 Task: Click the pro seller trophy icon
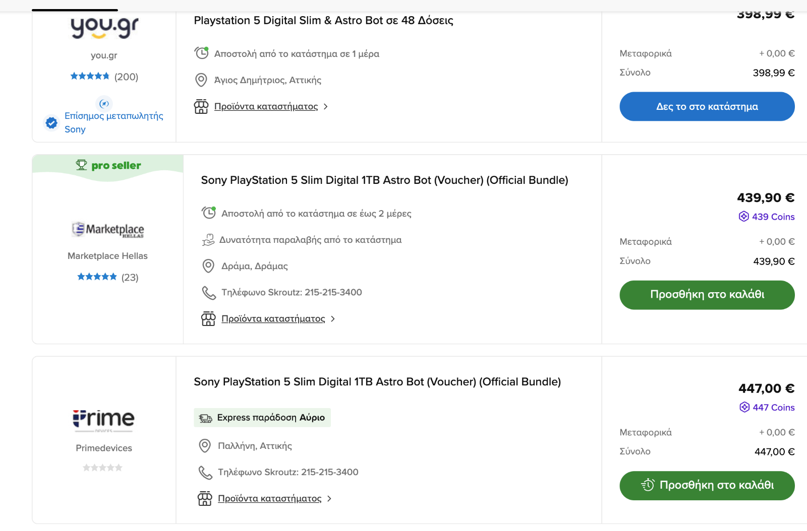click(81, 165)
